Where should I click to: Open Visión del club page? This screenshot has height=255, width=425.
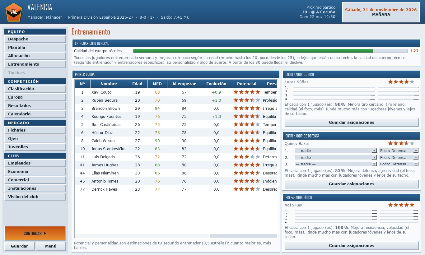35,197
